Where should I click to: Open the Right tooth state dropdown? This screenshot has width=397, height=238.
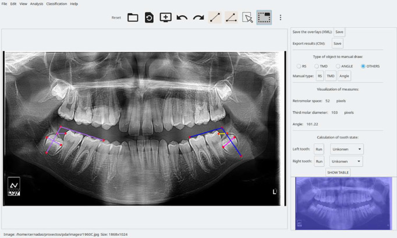tap(346, 161)
